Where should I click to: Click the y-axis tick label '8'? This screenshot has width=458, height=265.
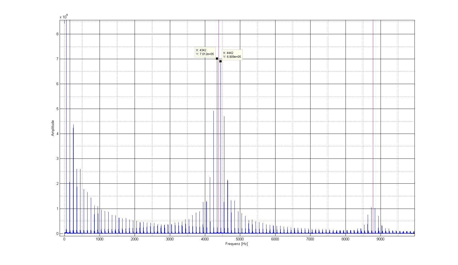[x=57, y=34]
